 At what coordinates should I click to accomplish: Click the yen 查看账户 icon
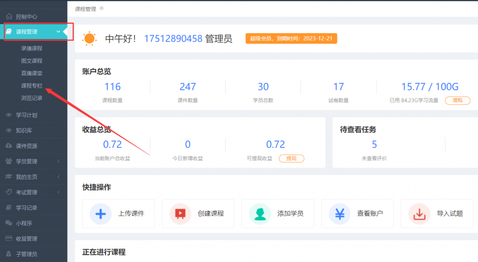pos(339,214)
